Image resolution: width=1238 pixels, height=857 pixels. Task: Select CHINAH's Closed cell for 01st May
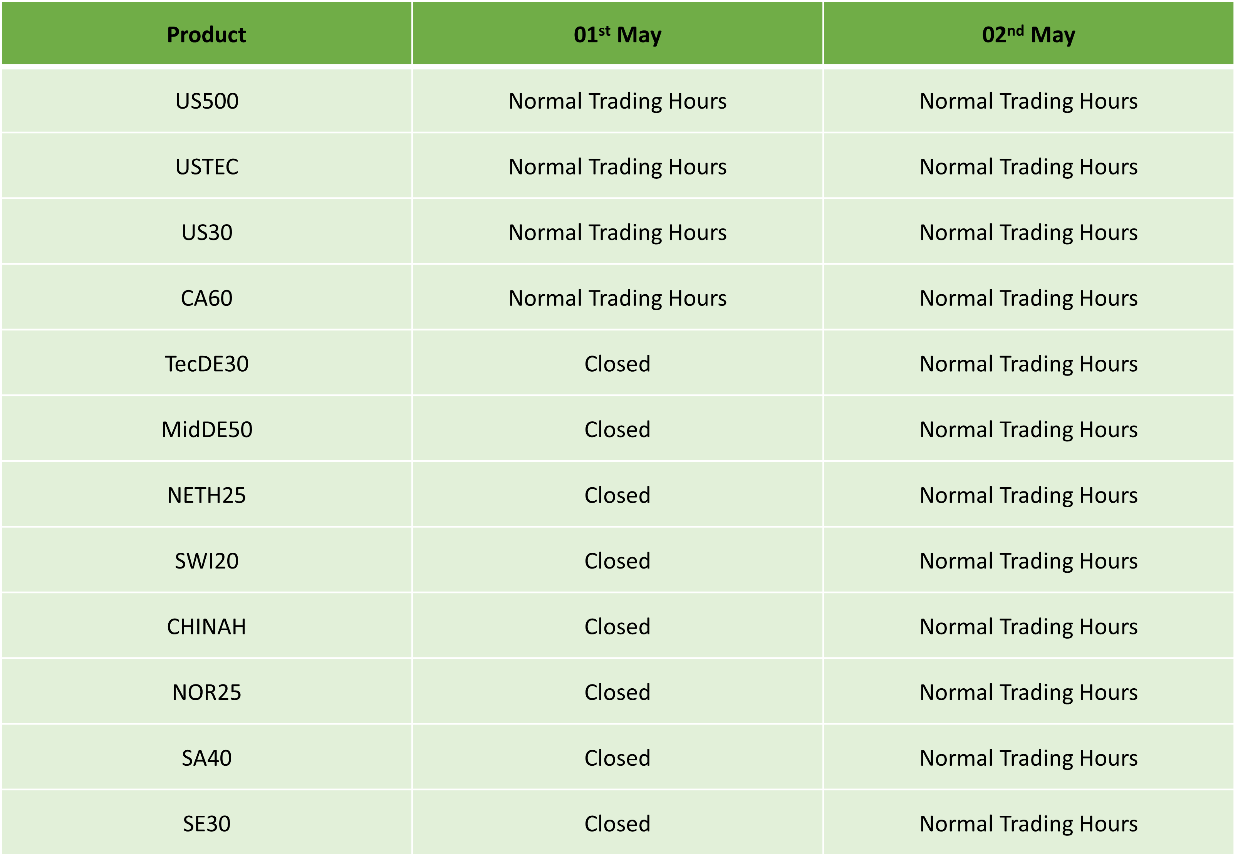point(617,627)
